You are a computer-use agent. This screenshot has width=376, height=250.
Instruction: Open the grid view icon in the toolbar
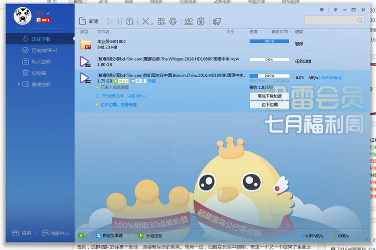pyautogui.click(x=161, y=21)
